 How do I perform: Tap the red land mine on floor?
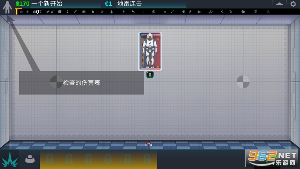[x=148, y=144]
